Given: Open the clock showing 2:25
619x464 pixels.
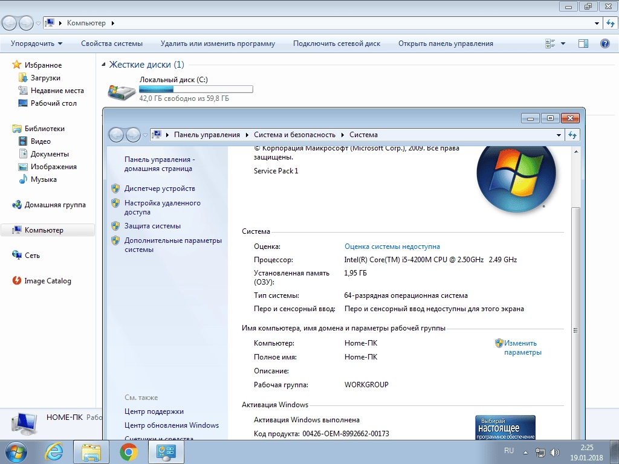Looking at the screenshot, I should pyautogui.click(x=586, y=453).
